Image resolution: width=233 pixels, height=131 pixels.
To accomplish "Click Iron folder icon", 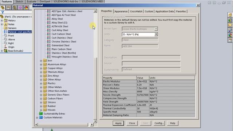I will (x=45, y=60).
